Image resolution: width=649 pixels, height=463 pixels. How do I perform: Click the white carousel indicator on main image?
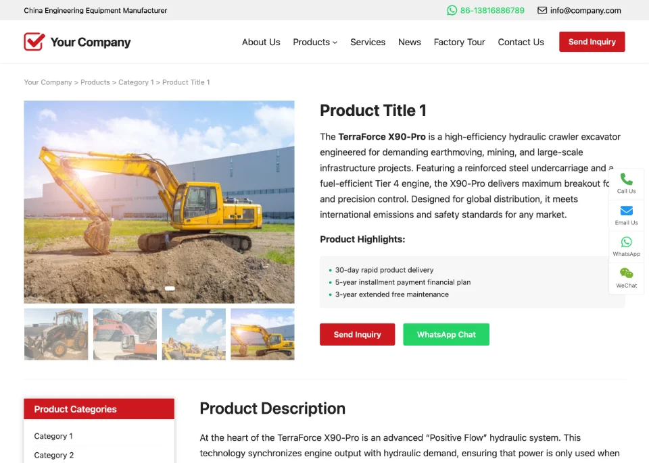170,289
